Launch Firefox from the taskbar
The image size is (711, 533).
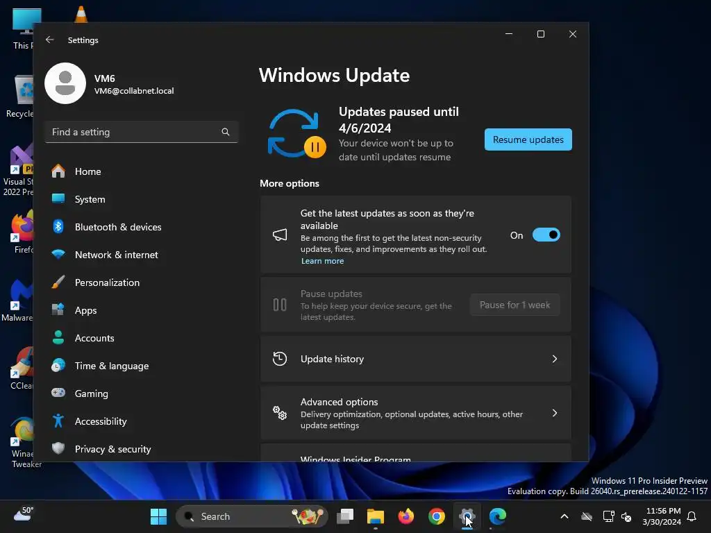tap(405, 516)
